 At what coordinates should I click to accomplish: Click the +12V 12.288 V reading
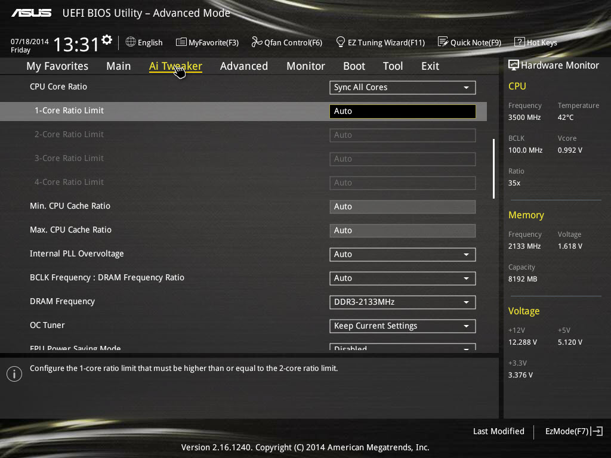(523, 342)
